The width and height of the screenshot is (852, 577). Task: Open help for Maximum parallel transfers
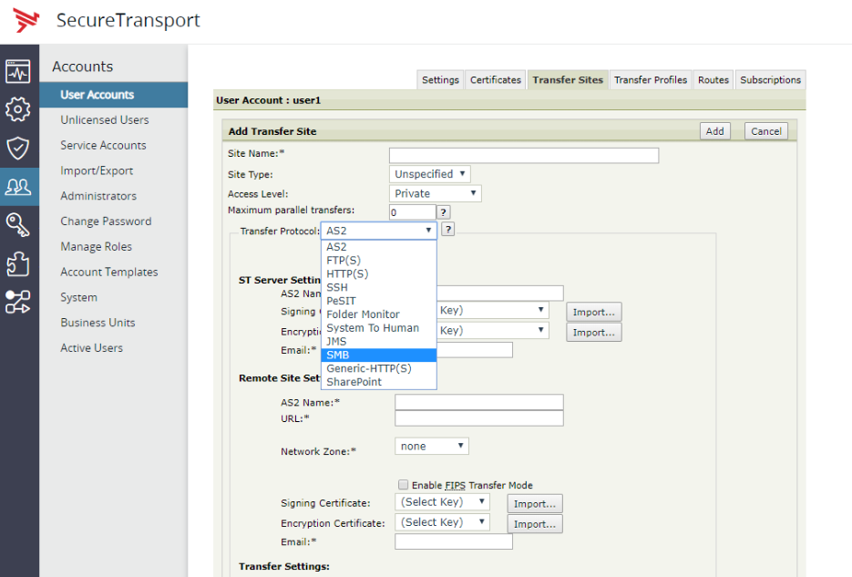[x=446, y=211]
